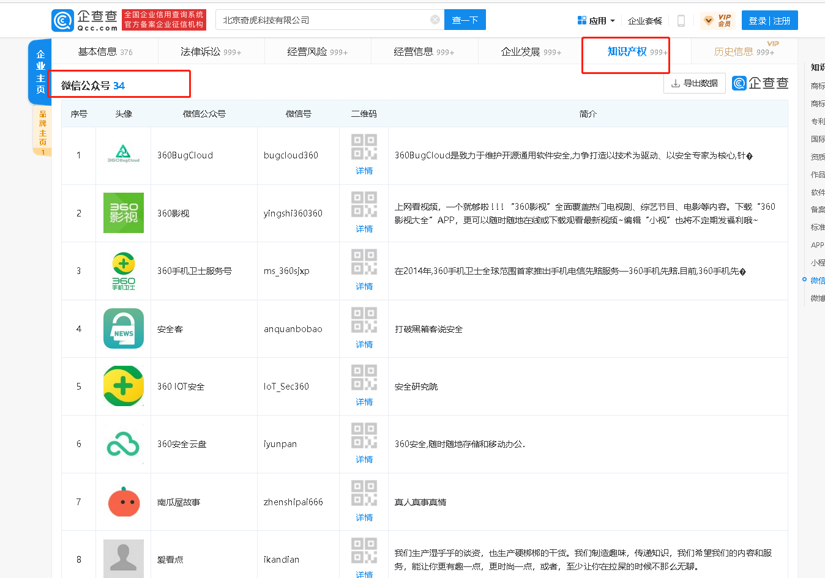
Task: Open the 360手机卫士服务号 avatar
Action: (124, 271)
